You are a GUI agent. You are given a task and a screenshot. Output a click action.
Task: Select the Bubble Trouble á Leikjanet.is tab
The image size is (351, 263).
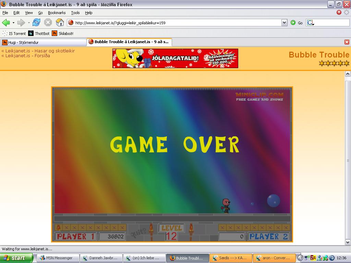coord(129,42)
